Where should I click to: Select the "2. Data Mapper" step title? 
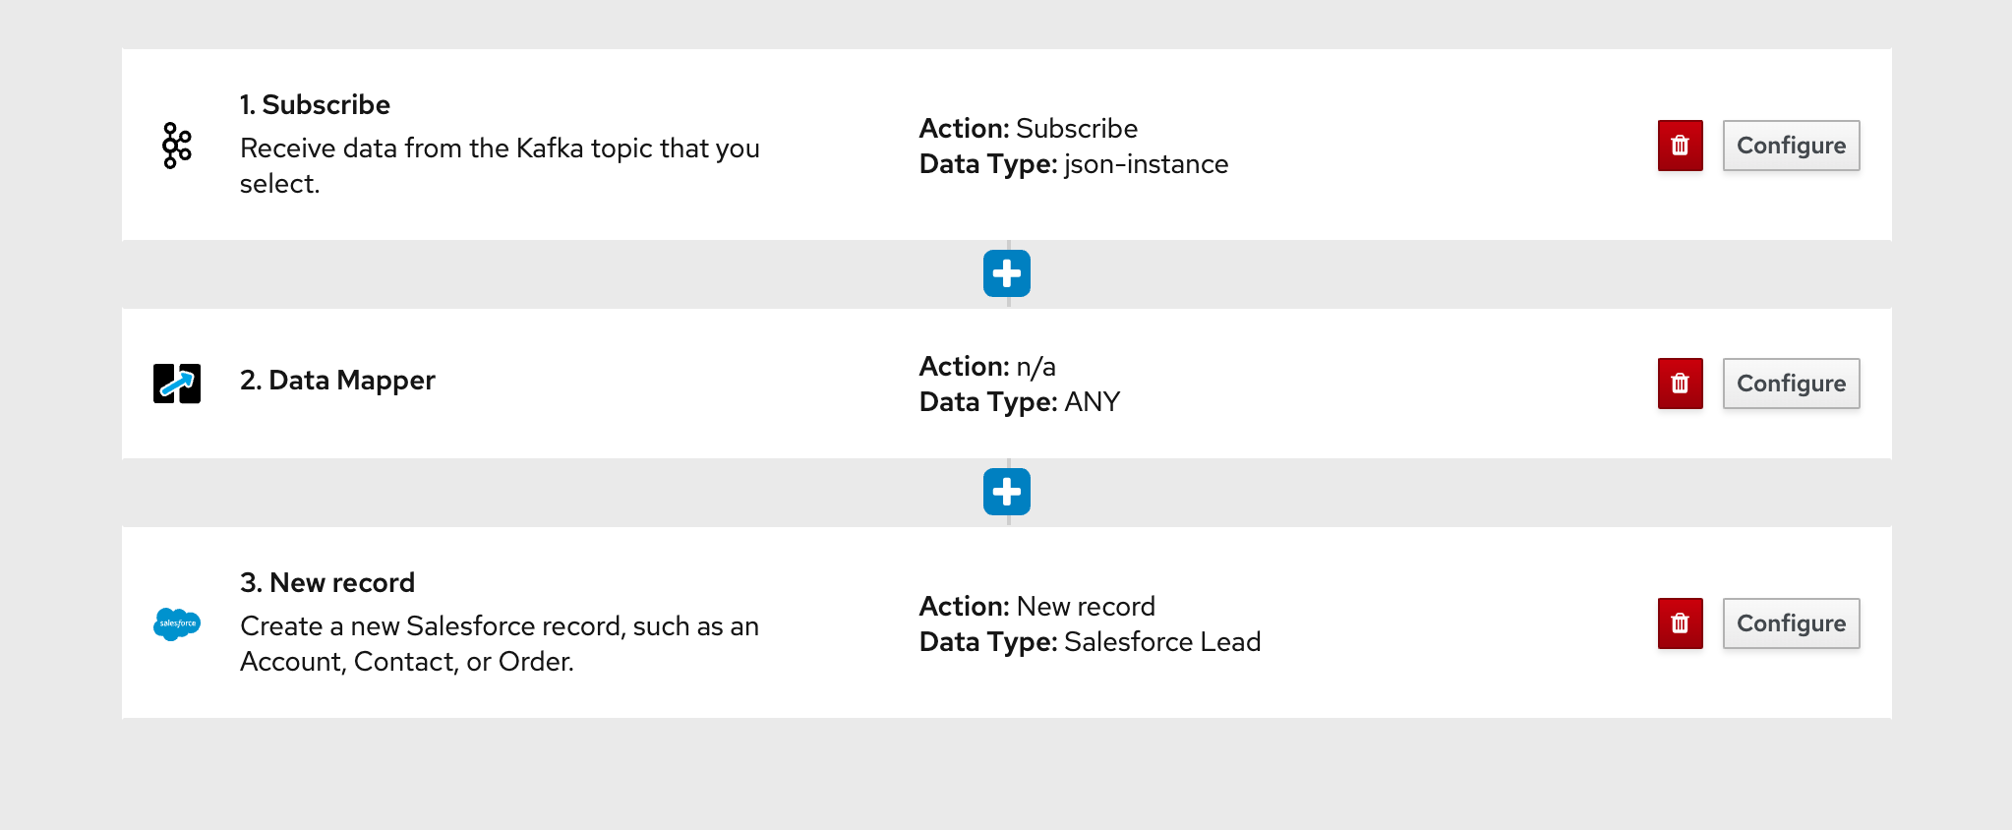click(337, 381)
